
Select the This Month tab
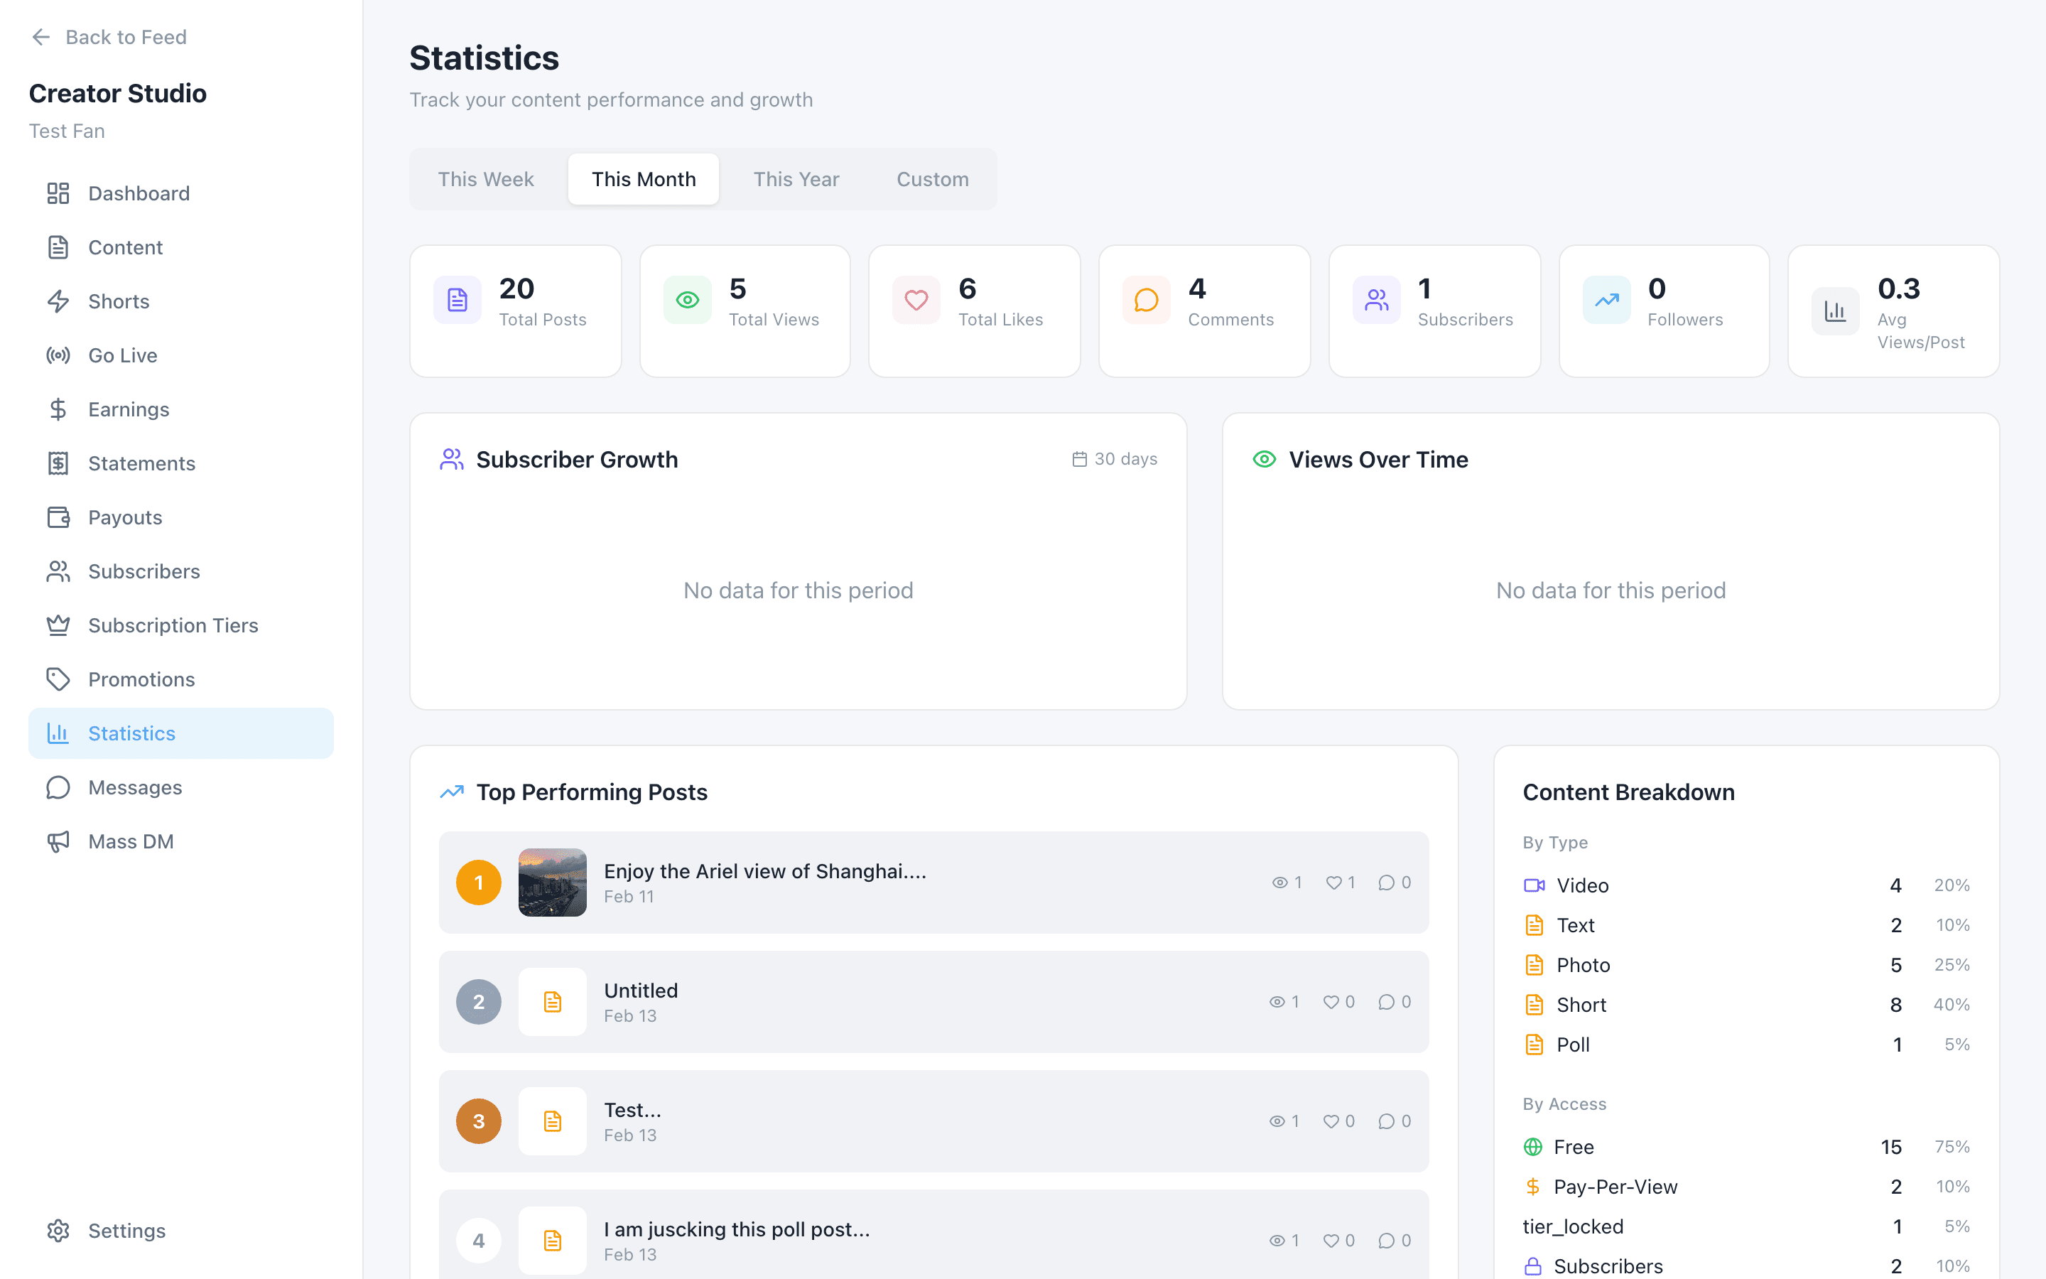click(x=644, y=179)
